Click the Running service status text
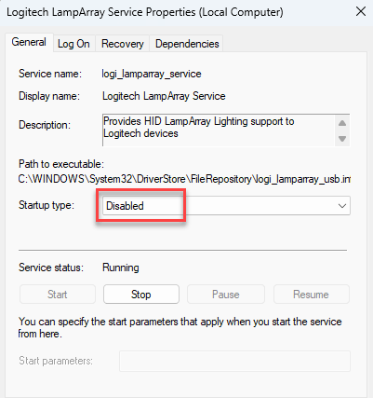This screenshot has height=398, width=373. (121, 268)
